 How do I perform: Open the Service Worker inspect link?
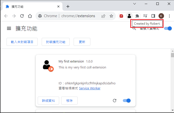point(90,88)
